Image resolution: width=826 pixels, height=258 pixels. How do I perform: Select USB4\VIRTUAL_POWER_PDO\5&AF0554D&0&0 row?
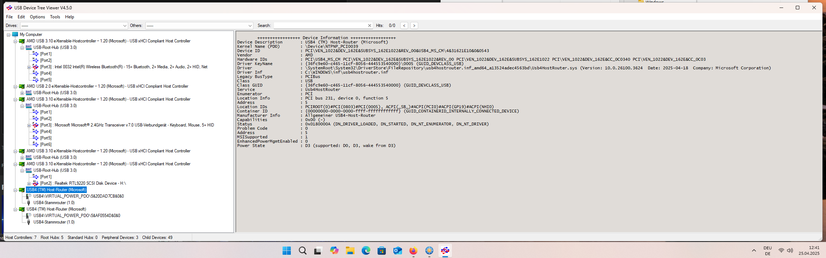click(x=77, y=216)
